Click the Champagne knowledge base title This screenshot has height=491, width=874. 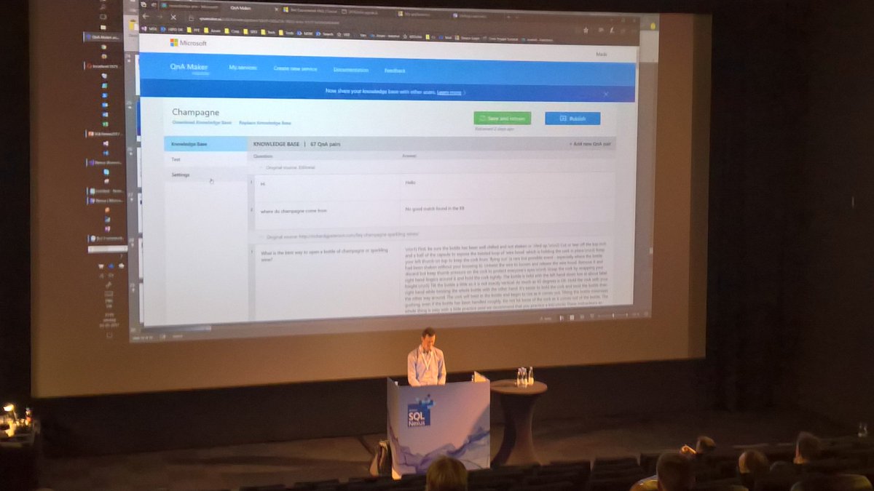click(x=196, y=112)
